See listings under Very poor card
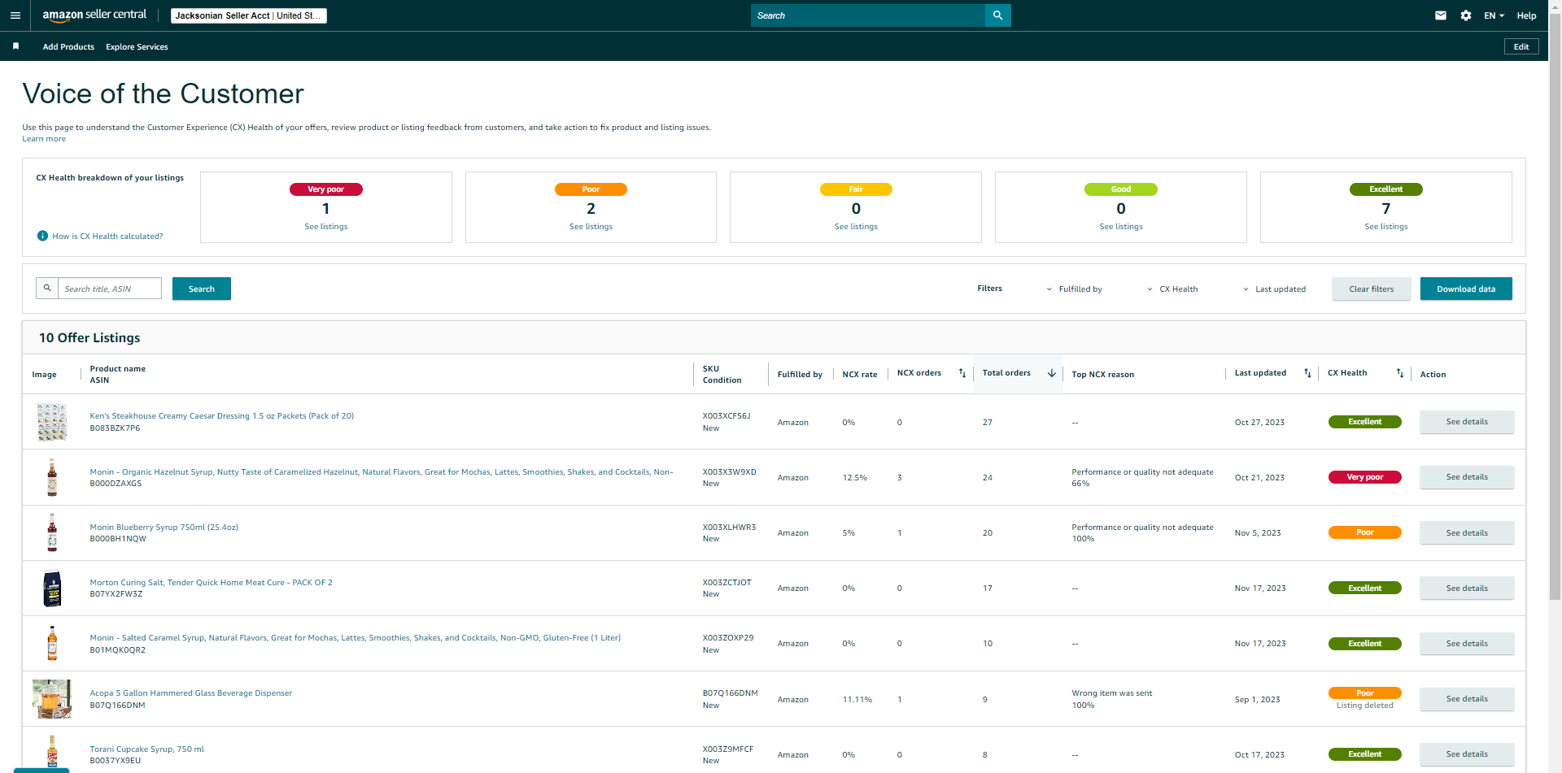 pos(325,227)
